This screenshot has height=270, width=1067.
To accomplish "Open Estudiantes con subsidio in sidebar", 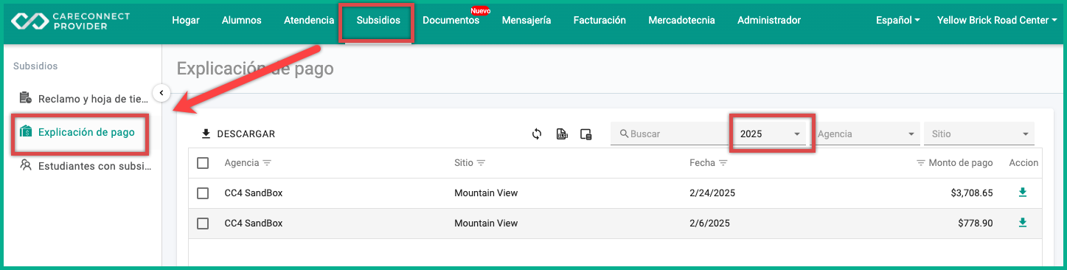I will click(x=85, y=166).
